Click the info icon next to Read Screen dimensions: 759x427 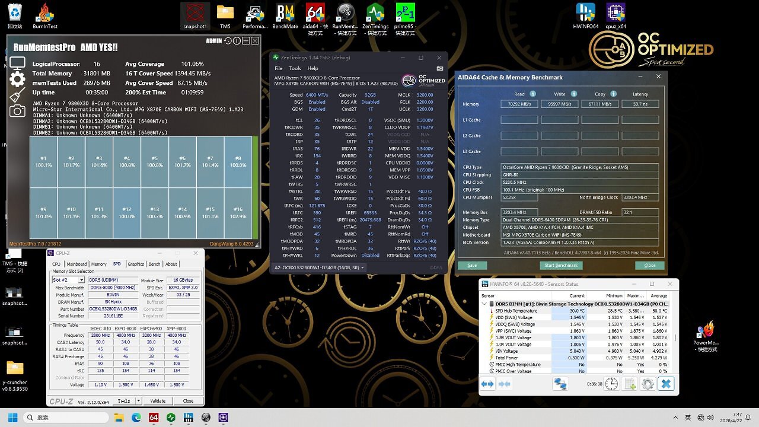(x=532, y=94)
